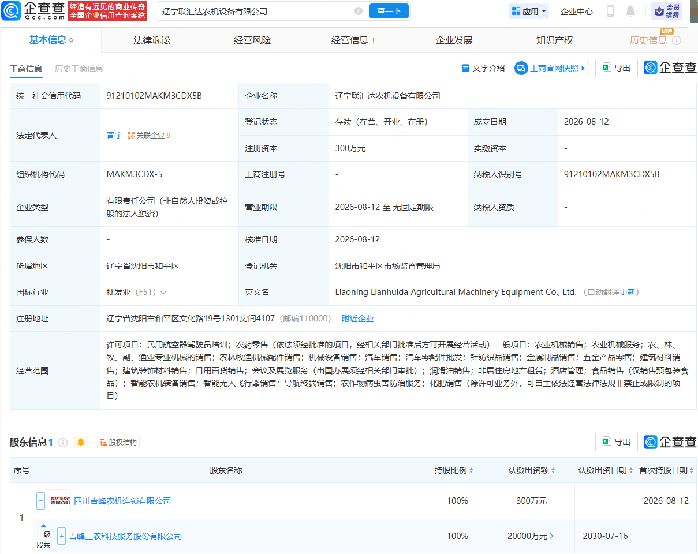
Task: View 关联企业 9 of the legal representative
Action: pyautogui.click(x=149, y=136)
